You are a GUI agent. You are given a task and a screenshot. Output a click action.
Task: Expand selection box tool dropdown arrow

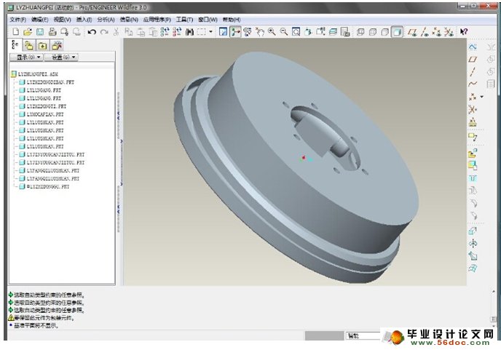211,31
